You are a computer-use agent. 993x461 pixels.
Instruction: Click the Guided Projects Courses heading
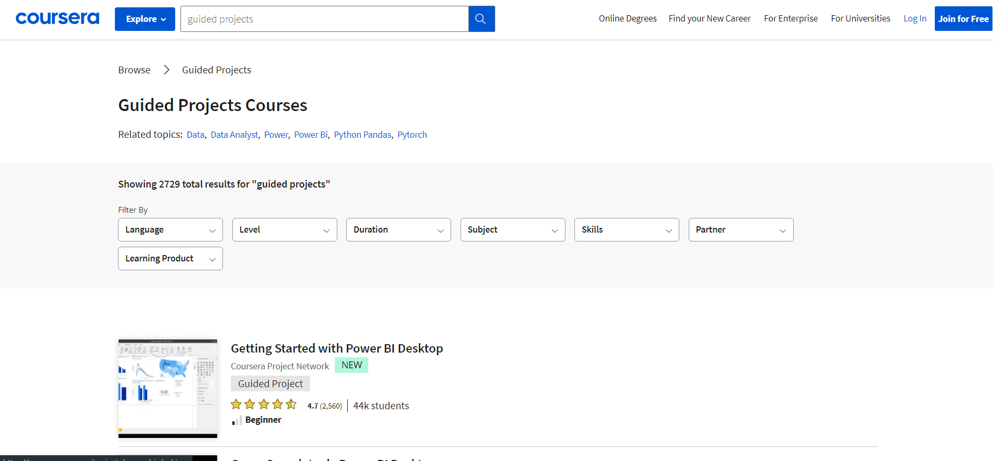[212, 105]
